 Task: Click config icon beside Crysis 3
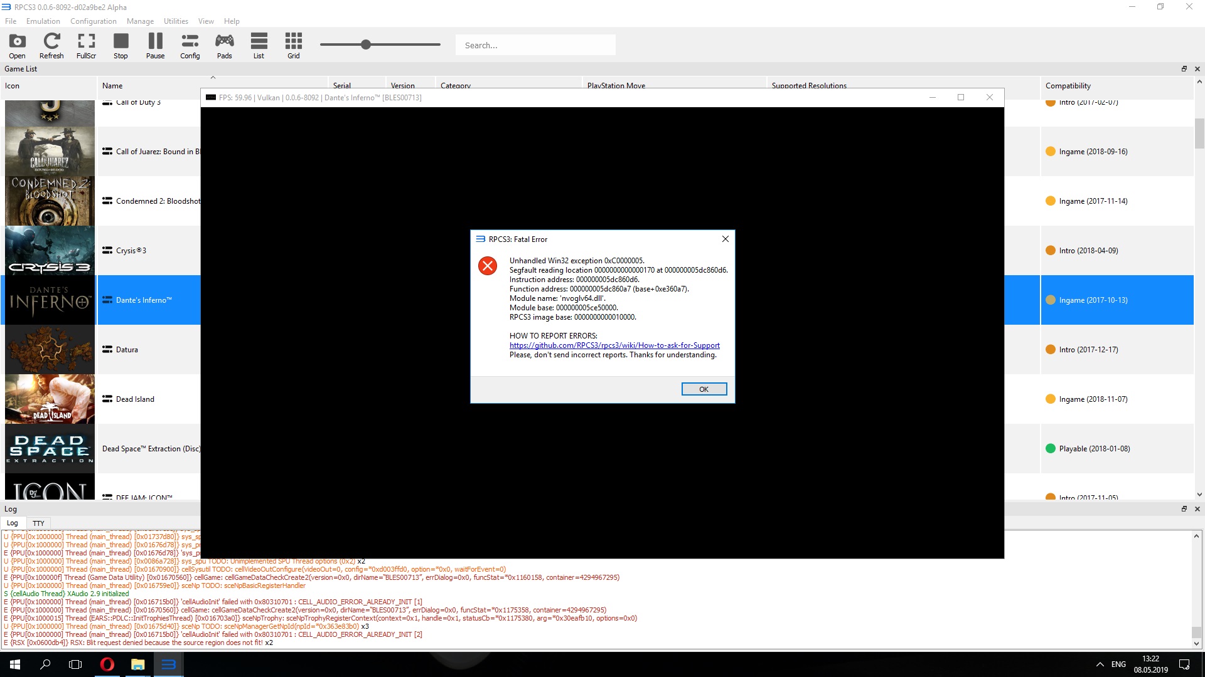(107, 250)
